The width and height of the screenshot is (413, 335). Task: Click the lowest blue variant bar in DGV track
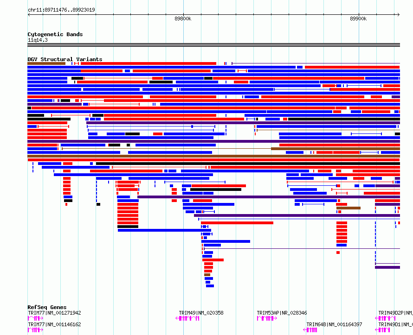[x=210, y=286]
